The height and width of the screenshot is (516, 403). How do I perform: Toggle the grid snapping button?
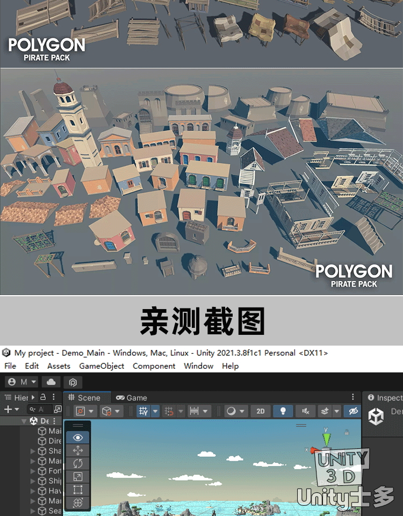click(x=169, y=411)
